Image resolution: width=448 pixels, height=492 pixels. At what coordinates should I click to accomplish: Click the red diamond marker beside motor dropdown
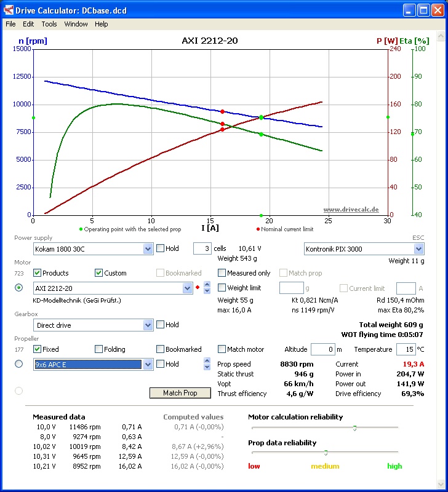coord(197,288)
